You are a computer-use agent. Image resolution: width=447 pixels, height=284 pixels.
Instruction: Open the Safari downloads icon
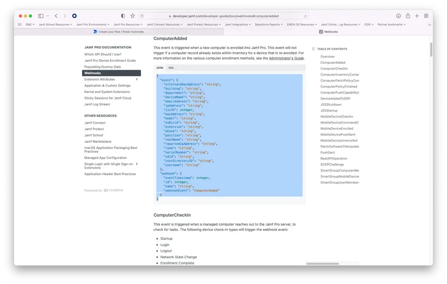[398, 16]
